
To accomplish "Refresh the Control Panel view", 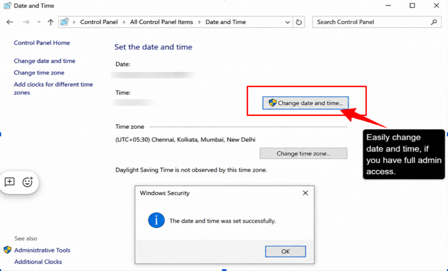I will click(x=299, y=22).
